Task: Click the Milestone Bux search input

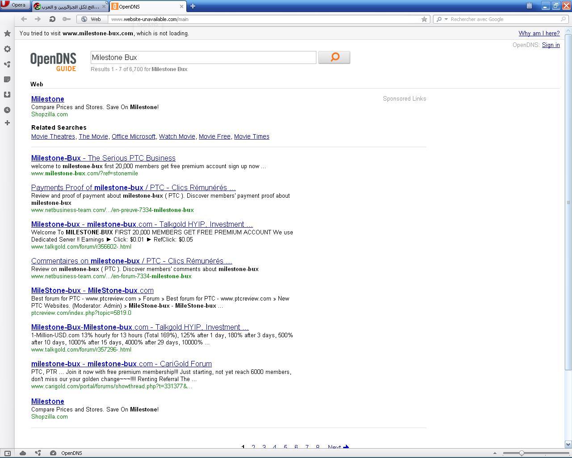Action: 203,57
